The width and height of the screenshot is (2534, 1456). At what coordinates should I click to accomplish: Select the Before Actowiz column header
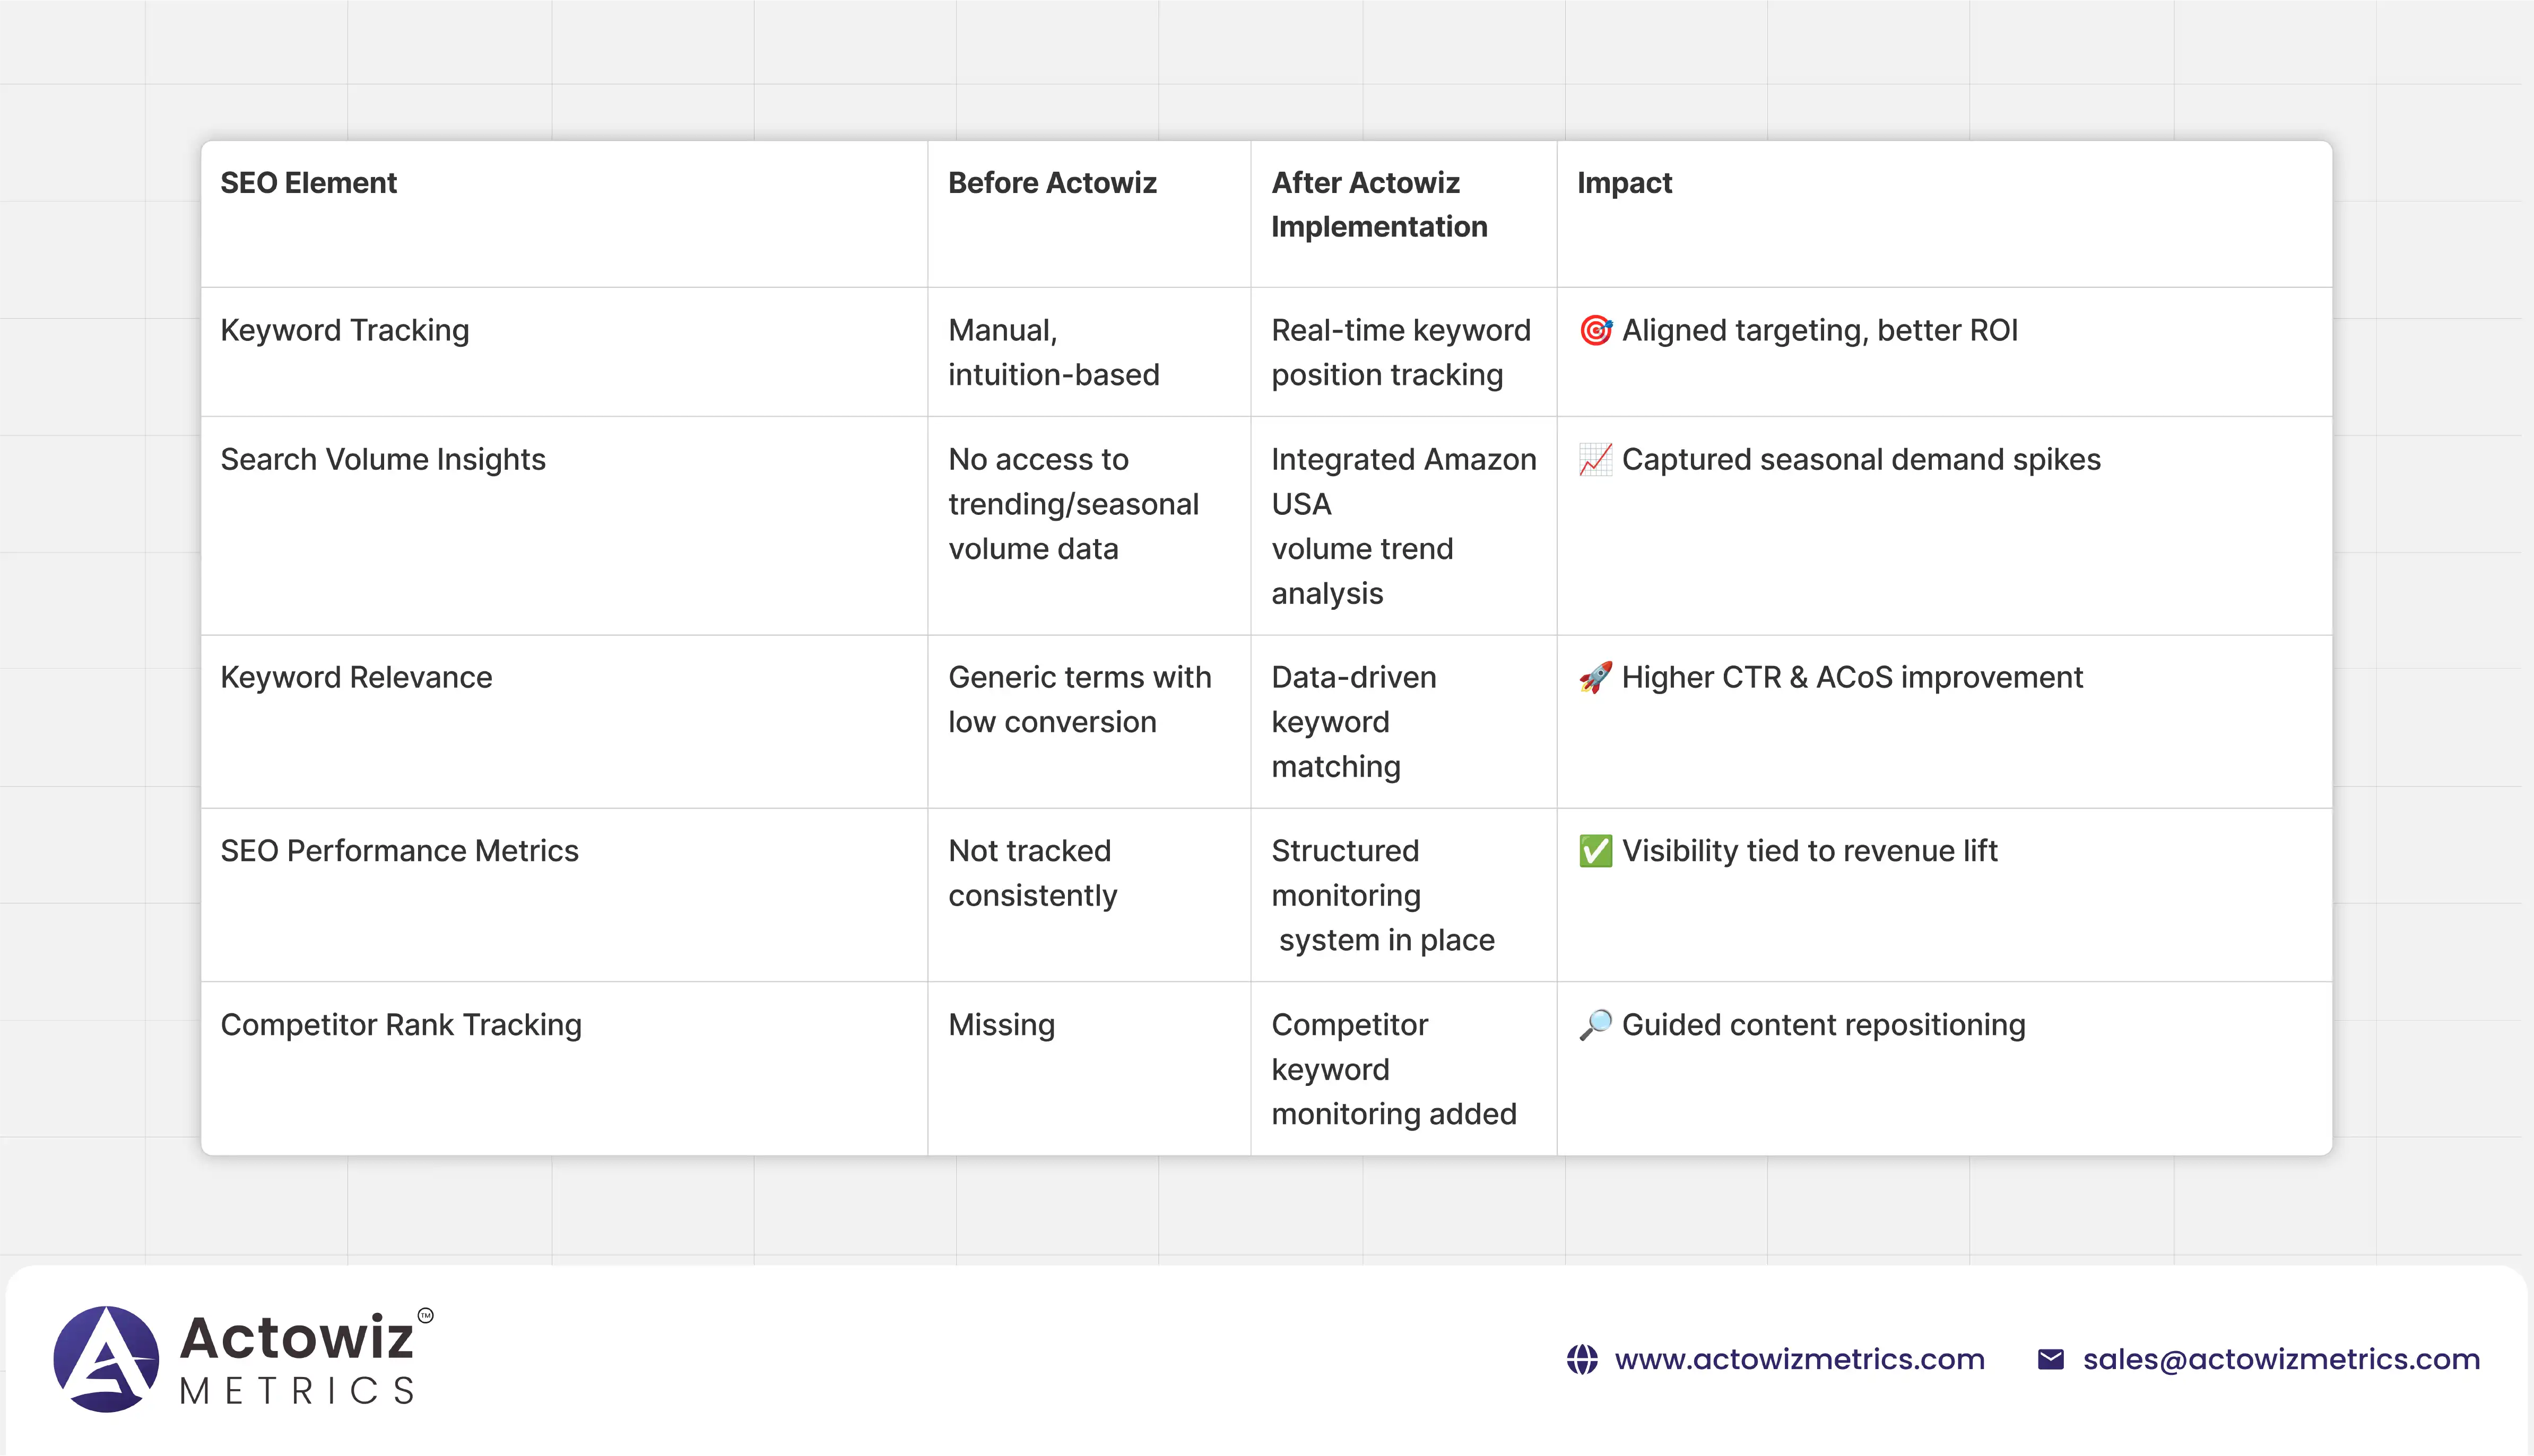pos(1052,183)
